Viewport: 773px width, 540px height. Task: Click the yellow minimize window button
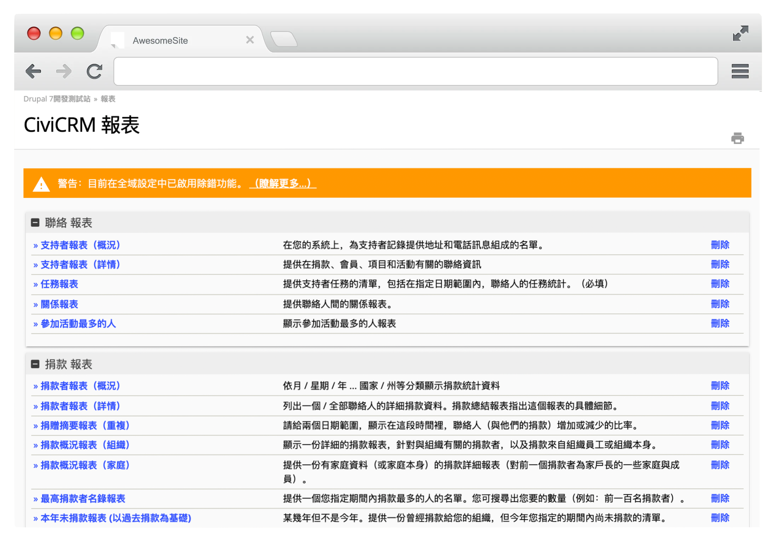[x=56, y=33]
